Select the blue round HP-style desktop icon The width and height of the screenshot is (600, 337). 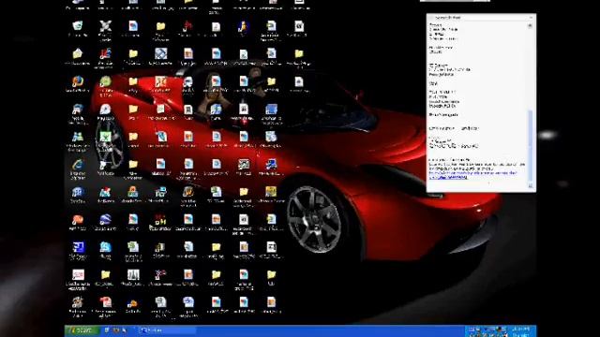point(78,192)
